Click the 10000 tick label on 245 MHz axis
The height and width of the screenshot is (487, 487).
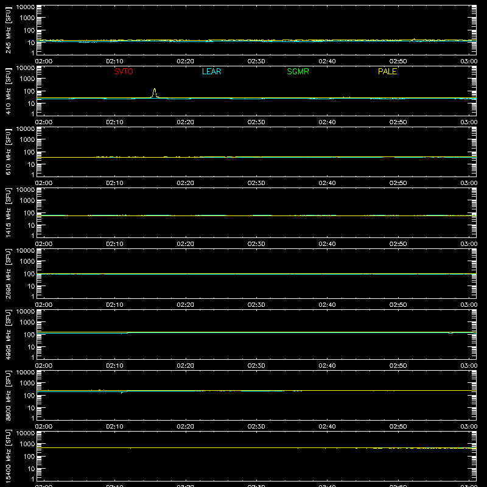coord(26,7)
